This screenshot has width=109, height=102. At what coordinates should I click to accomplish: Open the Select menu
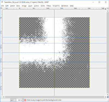pos(12,6)
